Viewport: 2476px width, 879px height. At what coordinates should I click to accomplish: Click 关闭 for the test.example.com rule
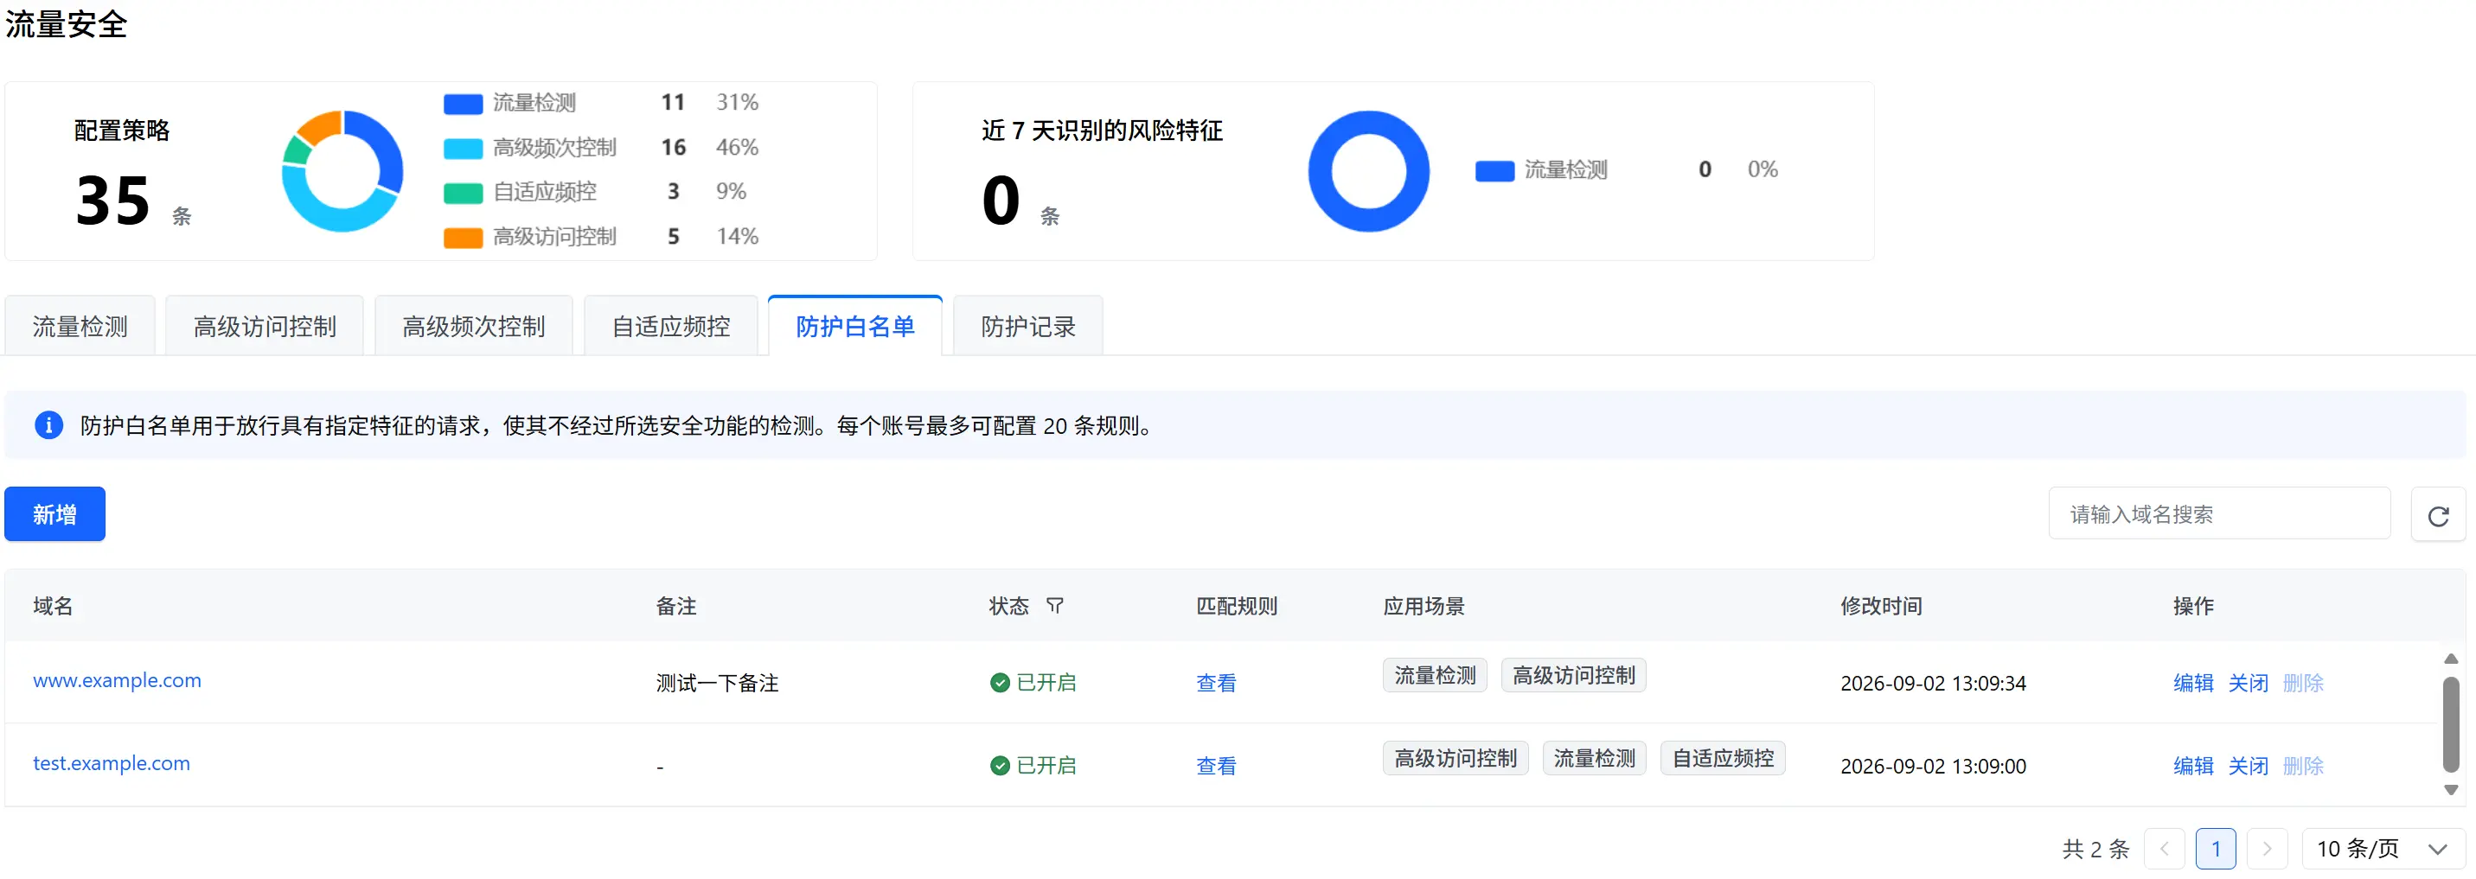tap(2249, 766)
